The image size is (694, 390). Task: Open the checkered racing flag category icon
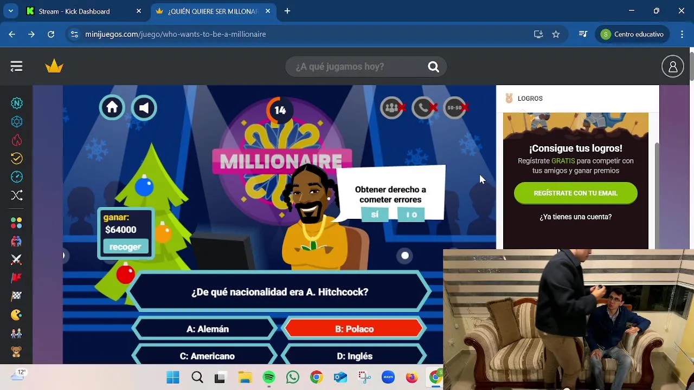tap(17, 296)
